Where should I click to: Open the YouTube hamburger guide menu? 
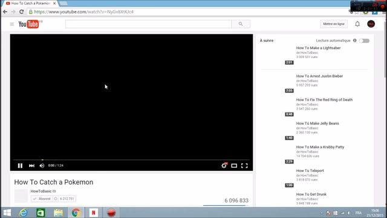tap(12, 24)
